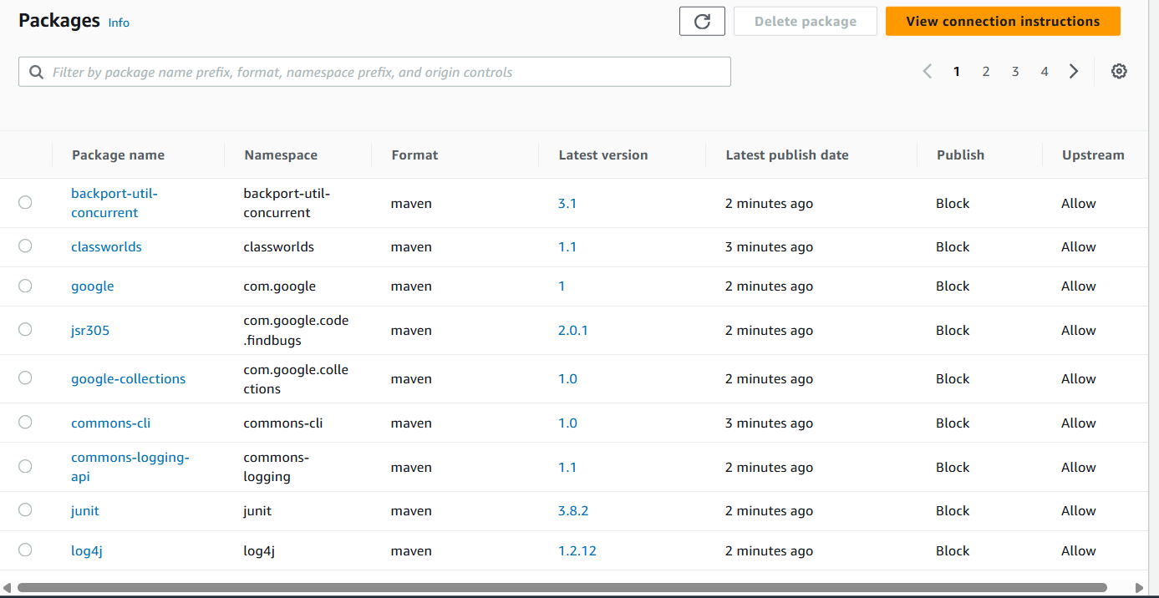Click the Latest publish date column header
1159x598 pixels.
[x=787, y=155]
